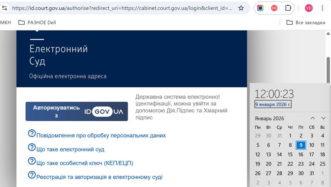This screenshot has height=187, width=331.
Task: Open Реєстрація та авторизація в електронному суді
Action: 99,177
